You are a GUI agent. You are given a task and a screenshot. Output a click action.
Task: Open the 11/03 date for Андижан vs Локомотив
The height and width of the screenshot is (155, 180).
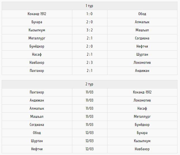click(90, 100)
